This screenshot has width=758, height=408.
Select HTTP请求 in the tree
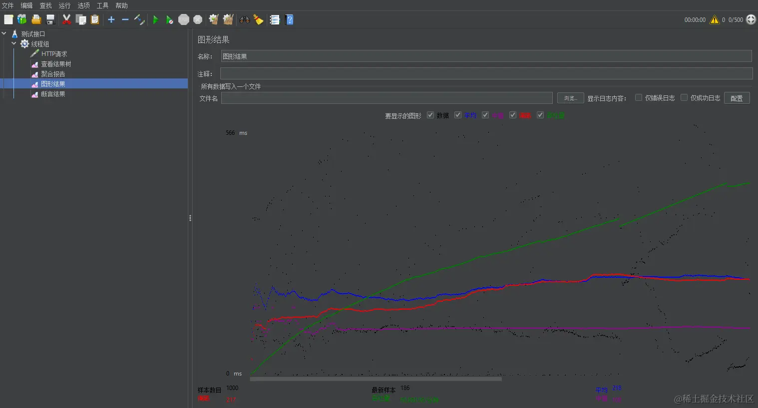pos(54,54)
